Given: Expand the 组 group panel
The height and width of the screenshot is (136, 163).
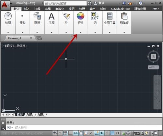Looking at the screenshot, I should (x=95, y=32).
